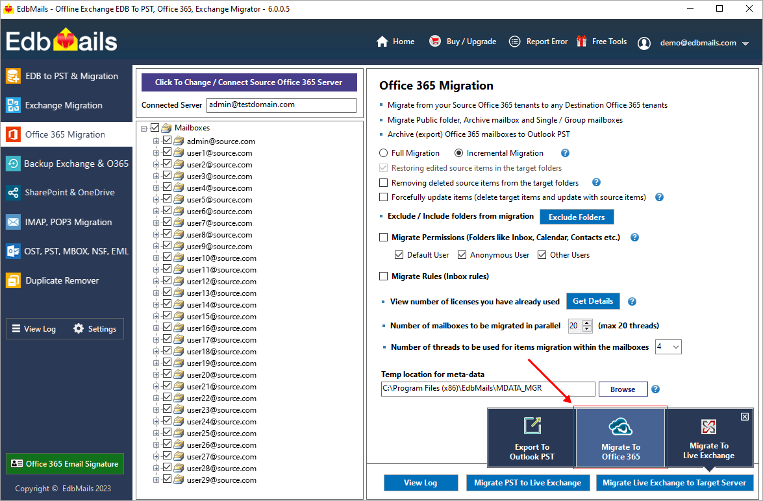Expand the user1@source.com mailbox node

(x=156, y=153)
